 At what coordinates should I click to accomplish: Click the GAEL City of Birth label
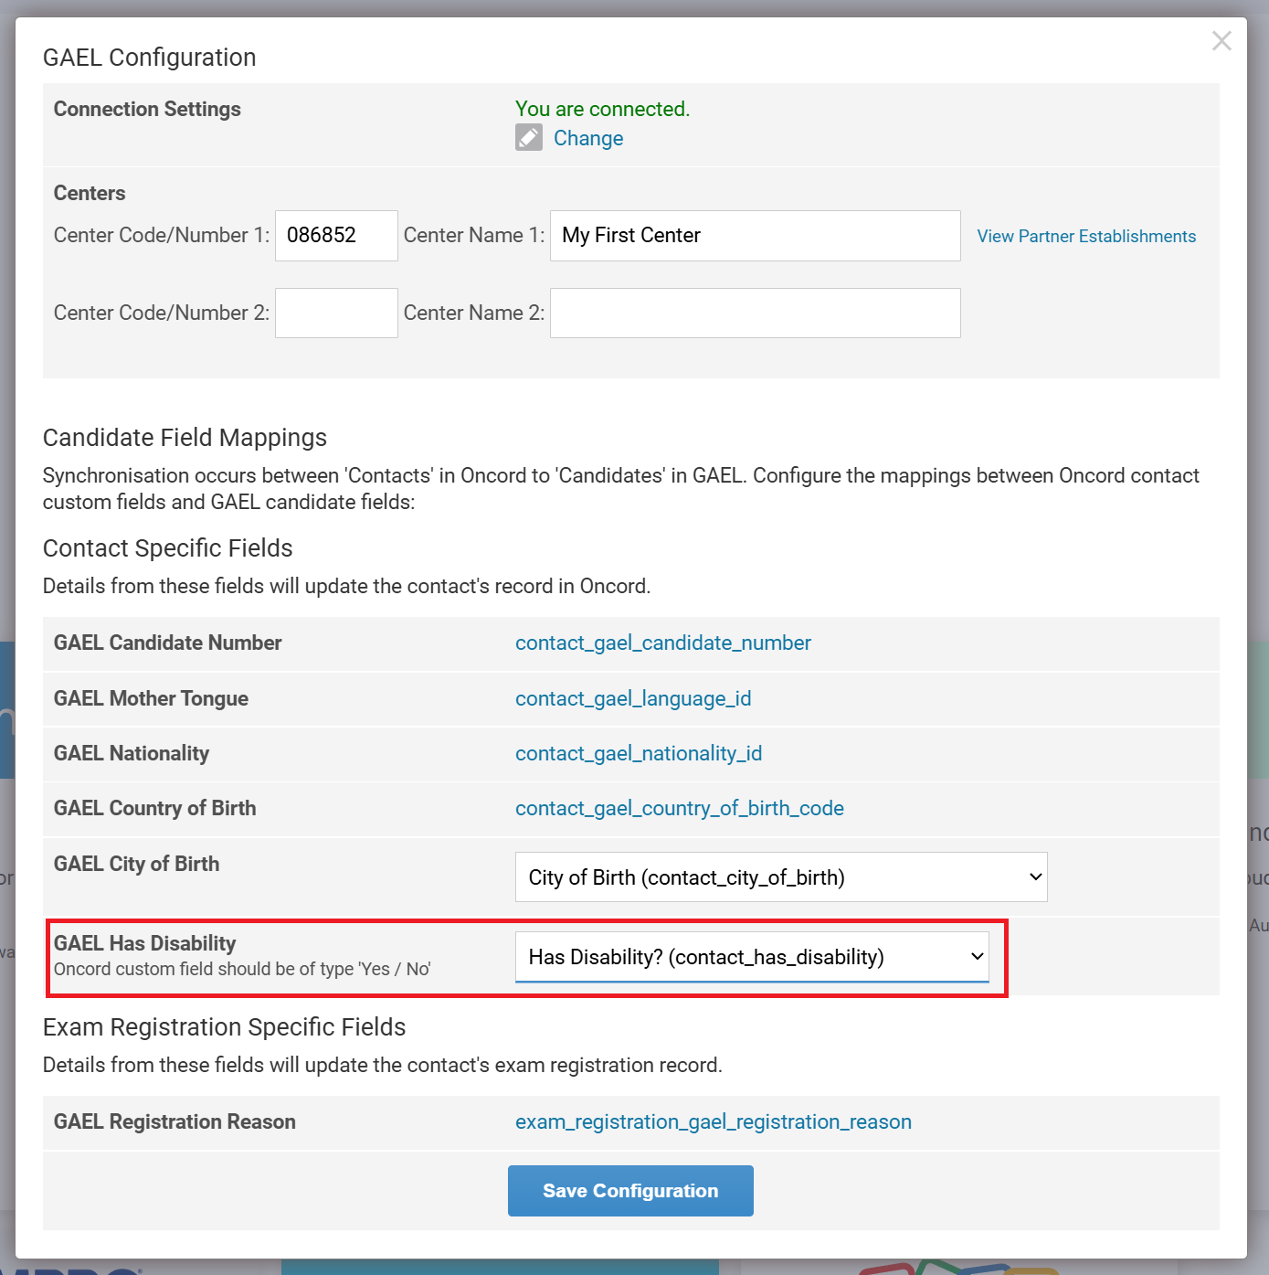tap(137, 865)
